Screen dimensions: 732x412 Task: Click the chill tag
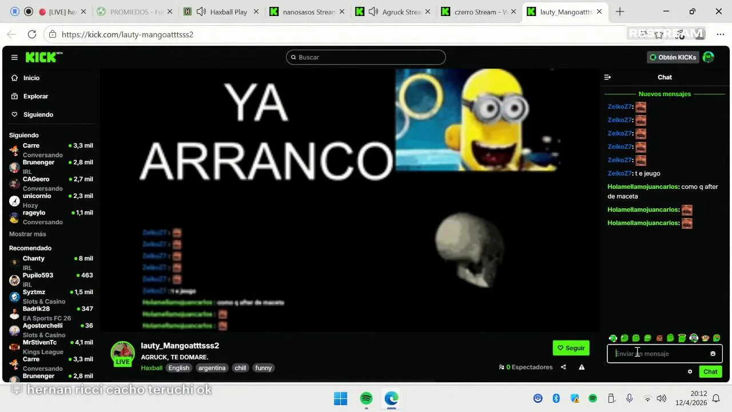[x=240, y=368]
